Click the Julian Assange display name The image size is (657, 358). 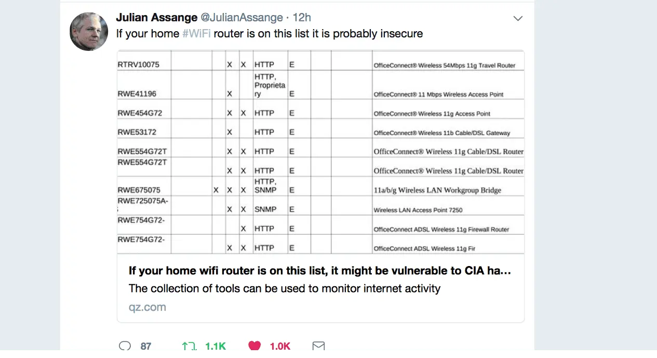156,17
